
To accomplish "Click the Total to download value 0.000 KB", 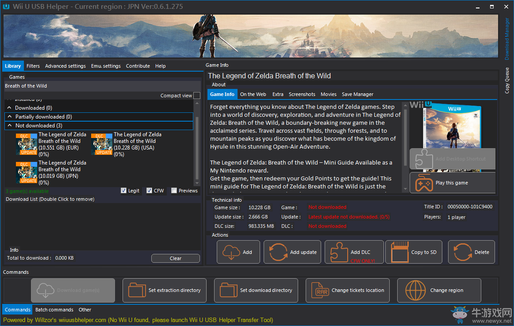I will click(x=64, y=258).
